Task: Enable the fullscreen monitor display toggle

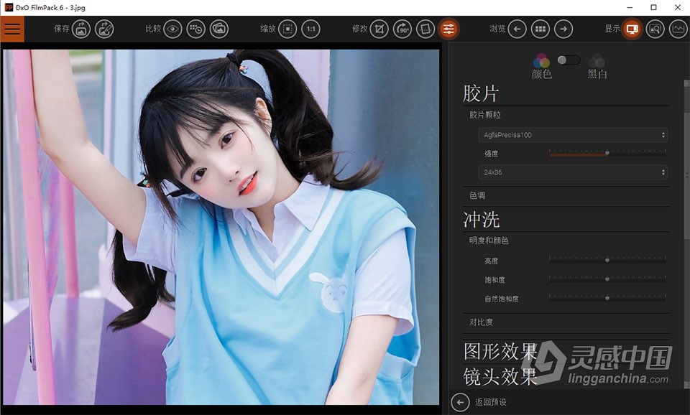Action: point(631,29)
